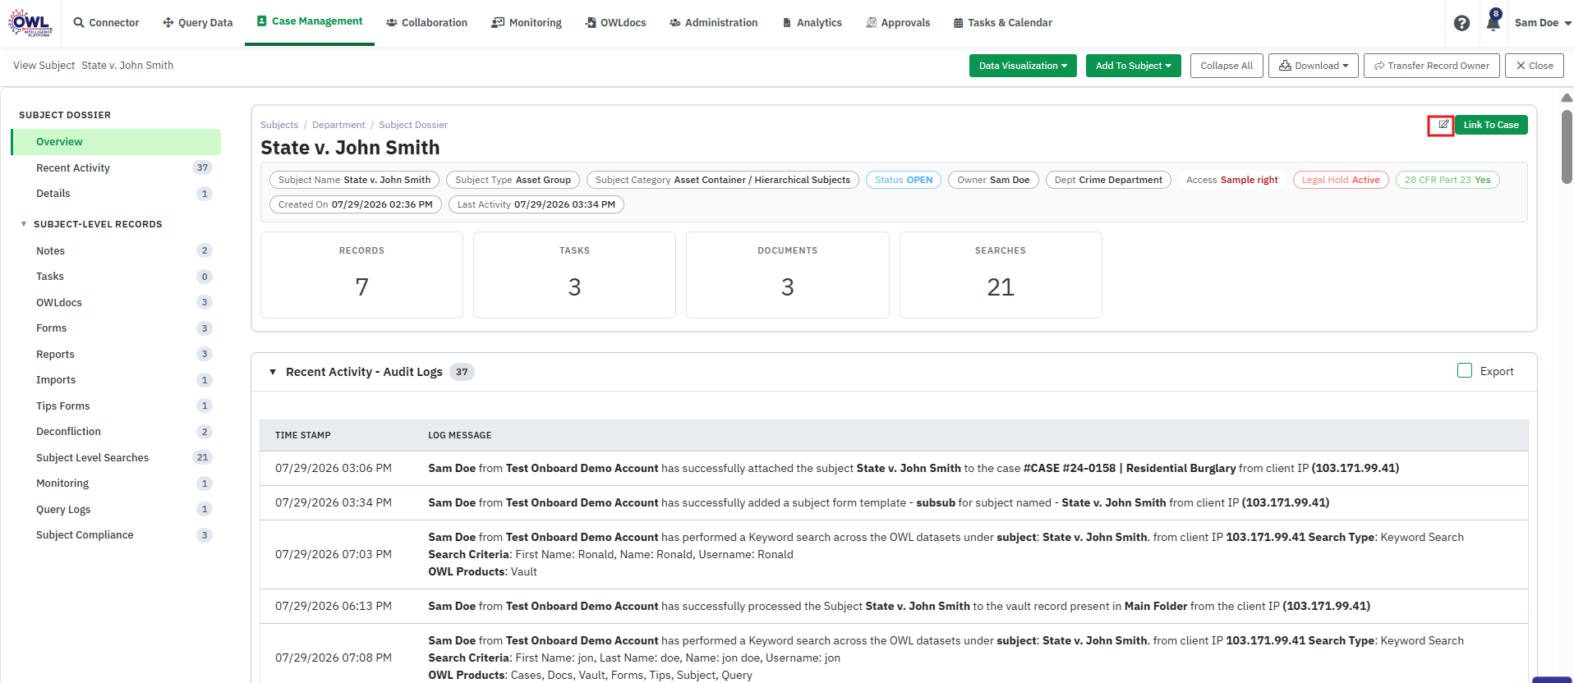Click the Query Data crosshair icon
1574x683 pixels.
pos(168,23)
